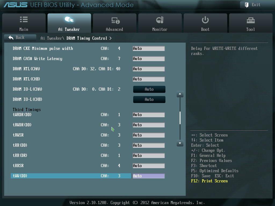Click the F1: General Help hint

[x=208, y=156]
